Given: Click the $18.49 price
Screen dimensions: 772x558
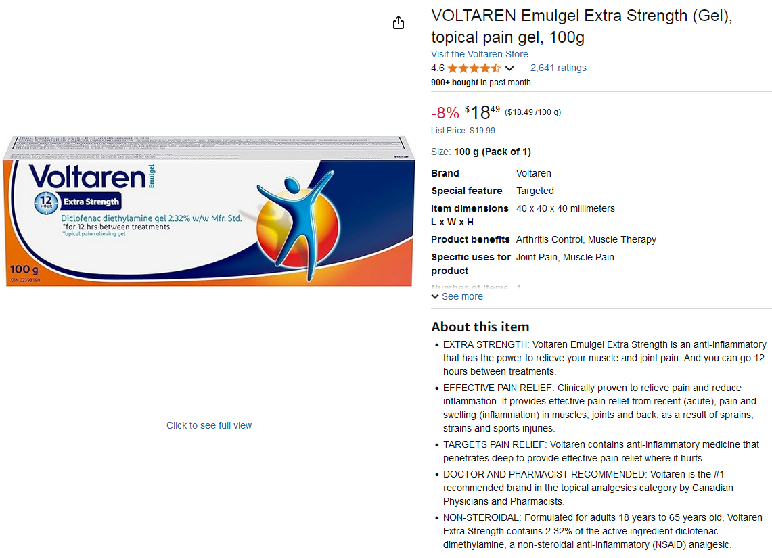Looking at the screenshot, I should (x=482, y=112).
